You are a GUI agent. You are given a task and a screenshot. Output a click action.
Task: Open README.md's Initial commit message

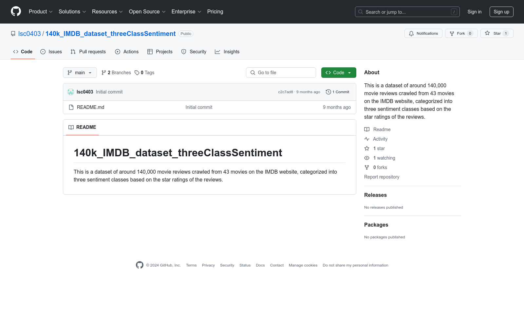tap(199, 107)
